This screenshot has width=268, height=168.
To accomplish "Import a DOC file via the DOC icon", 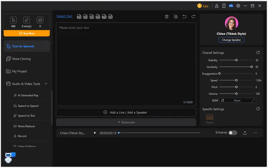I will tap(79, 16).
